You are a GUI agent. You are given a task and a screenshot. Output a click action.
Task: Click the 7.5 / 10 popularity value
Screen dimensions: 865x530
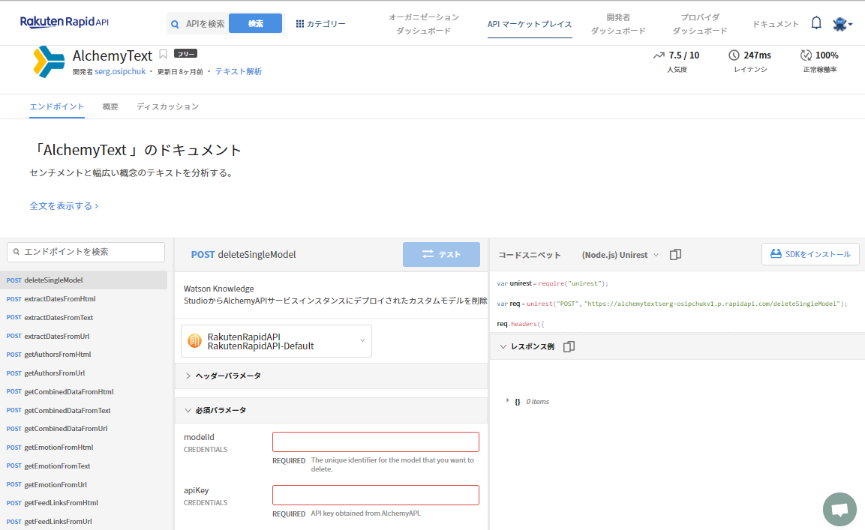coord(684,55)
